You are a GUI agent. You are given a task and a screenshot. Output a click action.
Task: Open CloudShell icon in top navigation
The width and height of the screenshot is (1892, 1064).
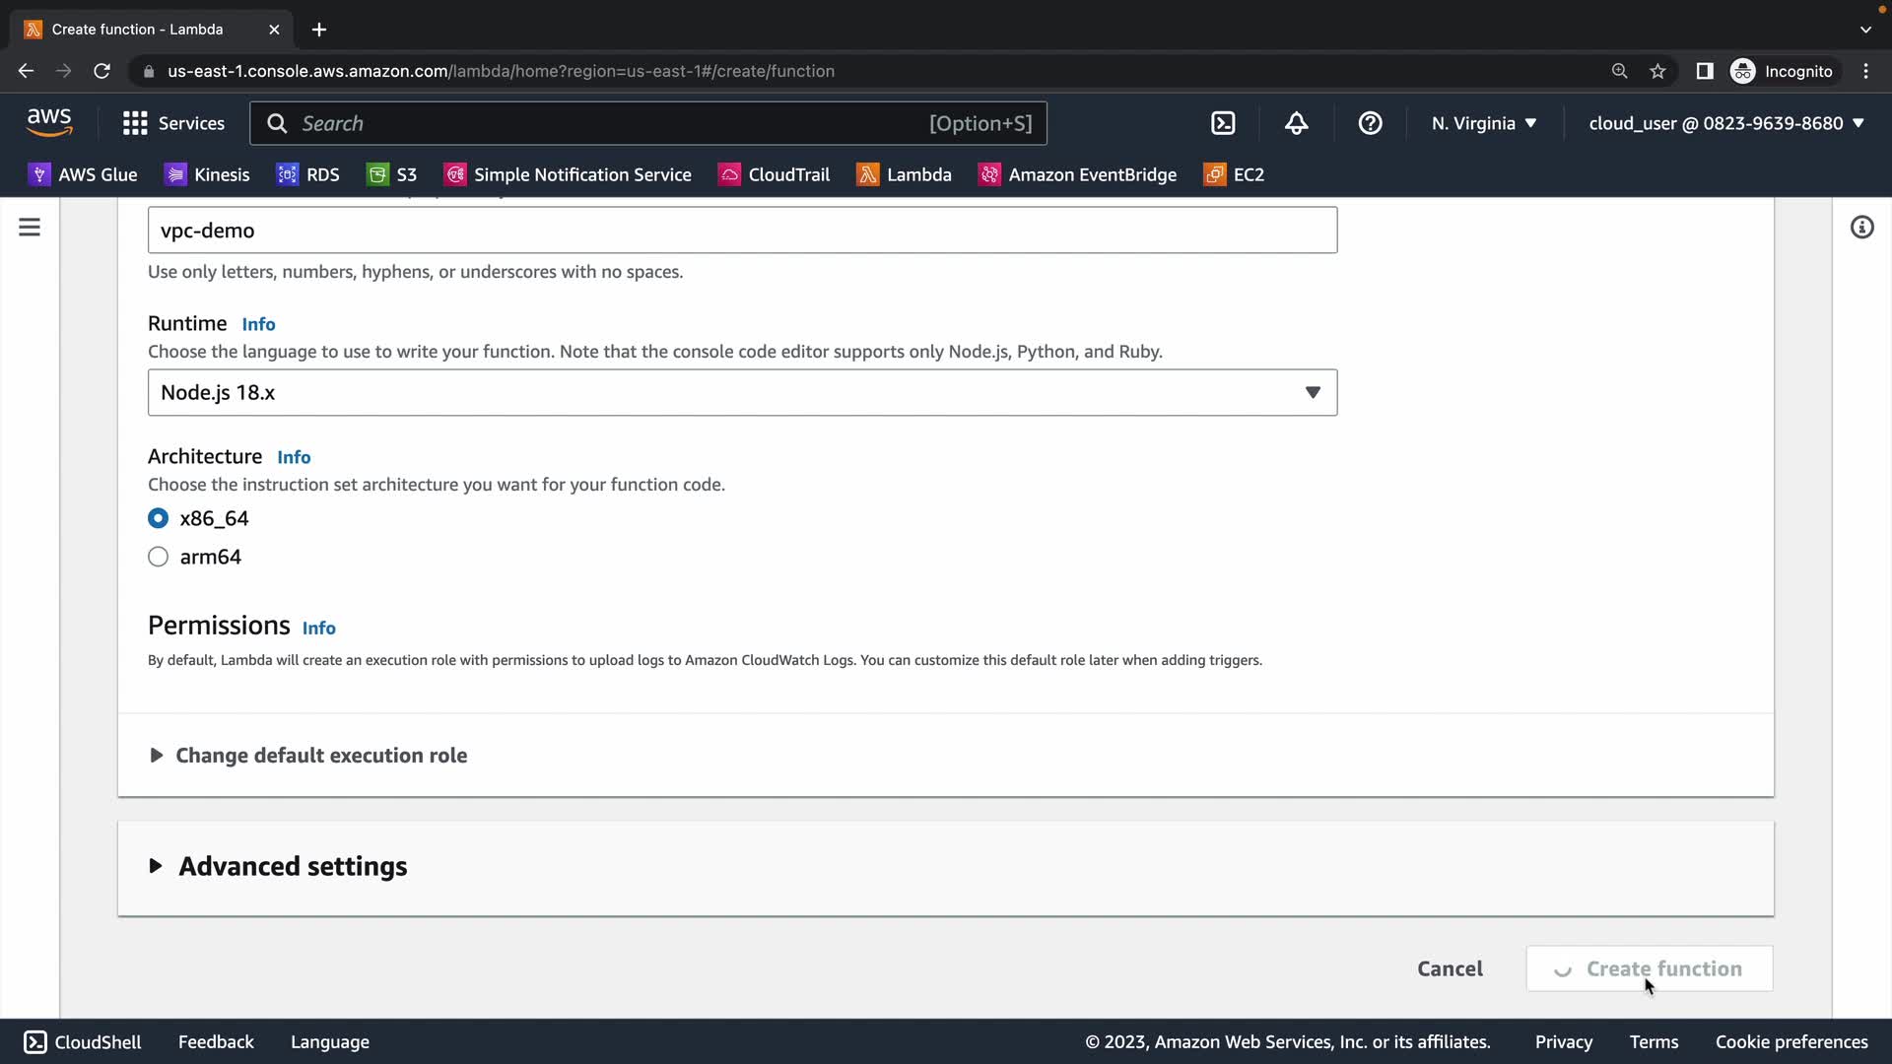coord(1223,123)
